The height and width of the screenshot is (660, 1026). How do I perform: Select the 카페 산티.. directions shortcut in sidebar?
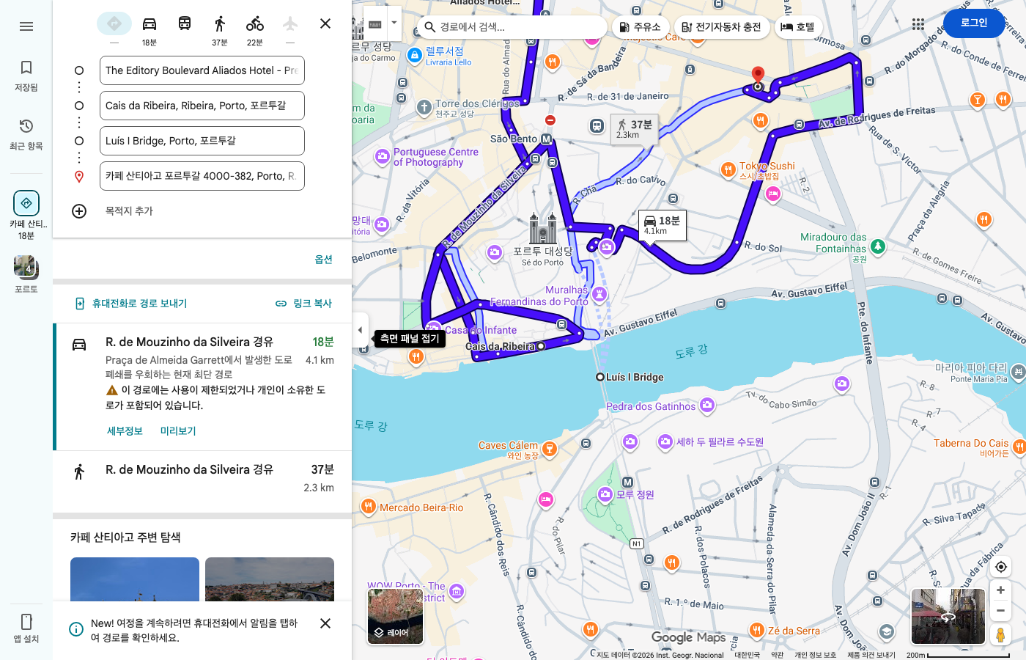26,215
